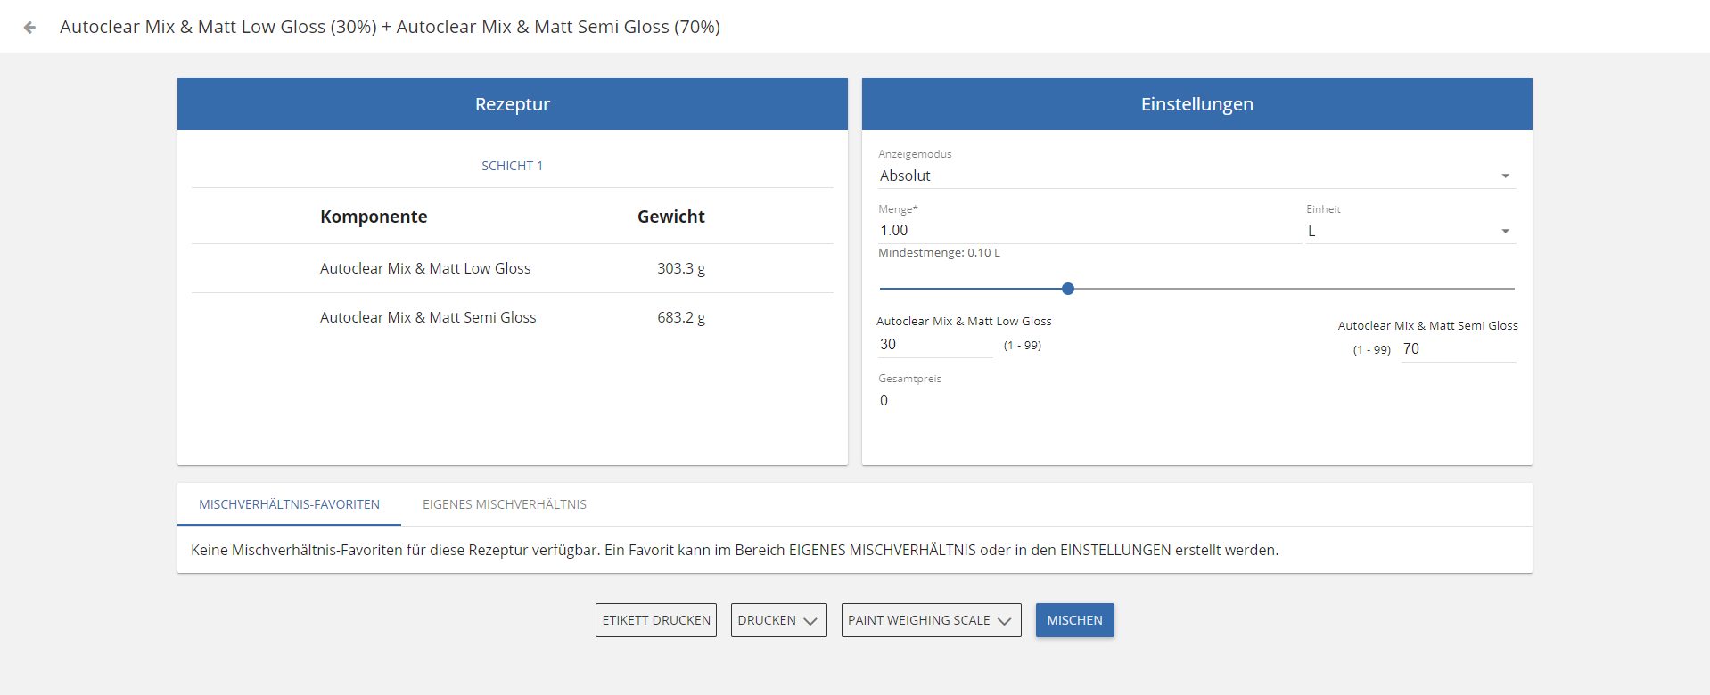The height and width of the screenshot is (695, 1710).
Task: Click the Komponente column header
Action: (x=374, y=217)
